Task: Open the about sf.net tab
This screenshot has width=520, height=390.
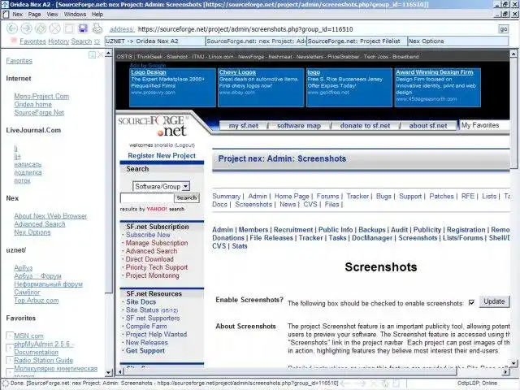Action: (428, 126)
